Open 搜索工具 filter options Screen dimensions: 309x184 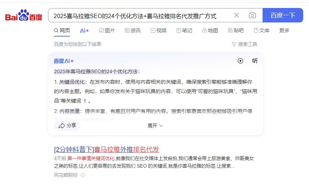pyautogui.click(x=244, y=44)
